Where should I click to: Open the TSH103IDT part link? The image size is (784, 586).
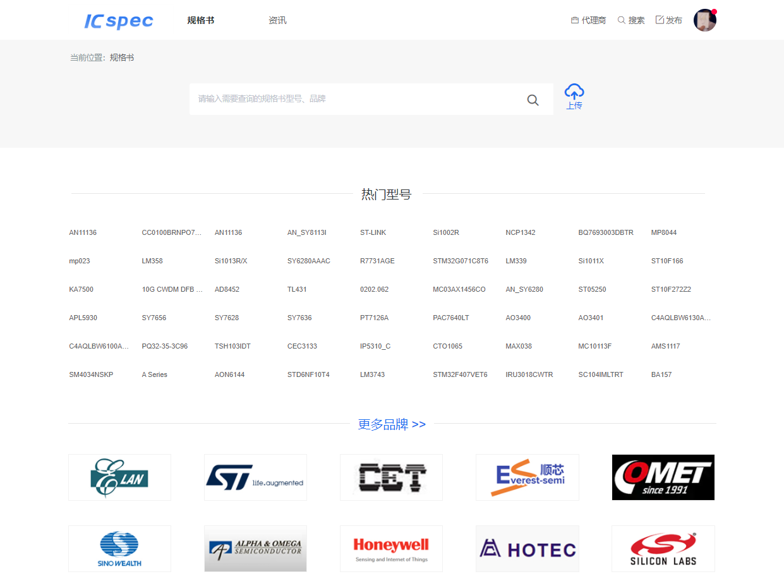click(233, 346)
